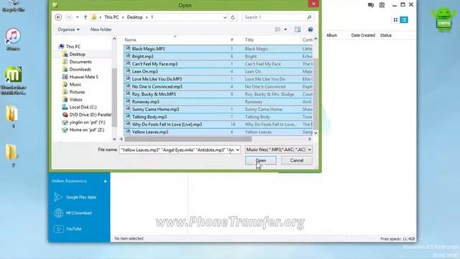Open the iTunes desktop shortcut

(x=13, y=40)
